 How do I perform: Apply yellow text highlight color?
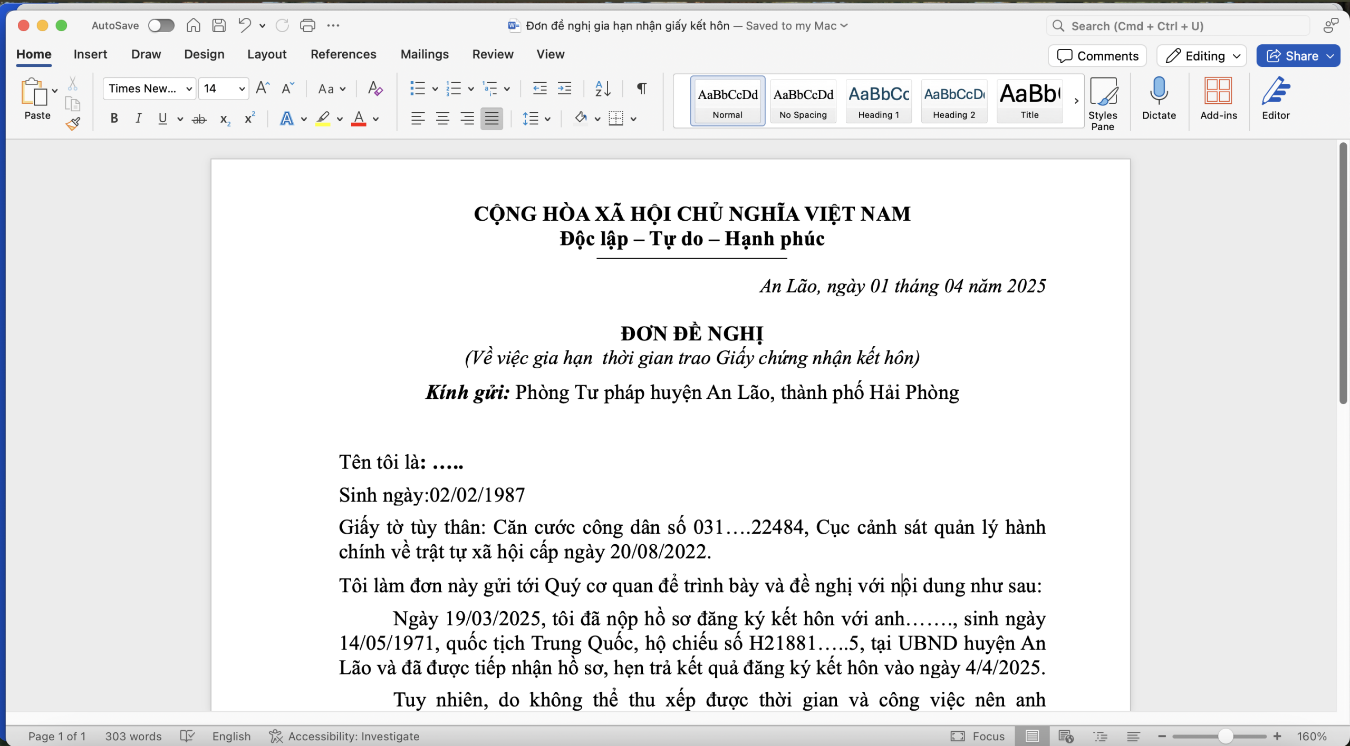coord(322,119)
